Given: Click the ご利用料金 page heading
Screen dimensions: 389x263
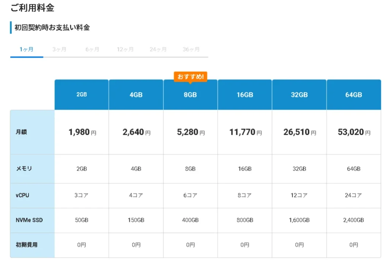Looking at the screenshot, I should (x=33, y=8).
